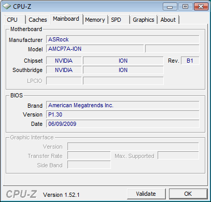Screen dimensions: 211x202
Task: Click the Transfer Rate label
Action: [45, 156]
